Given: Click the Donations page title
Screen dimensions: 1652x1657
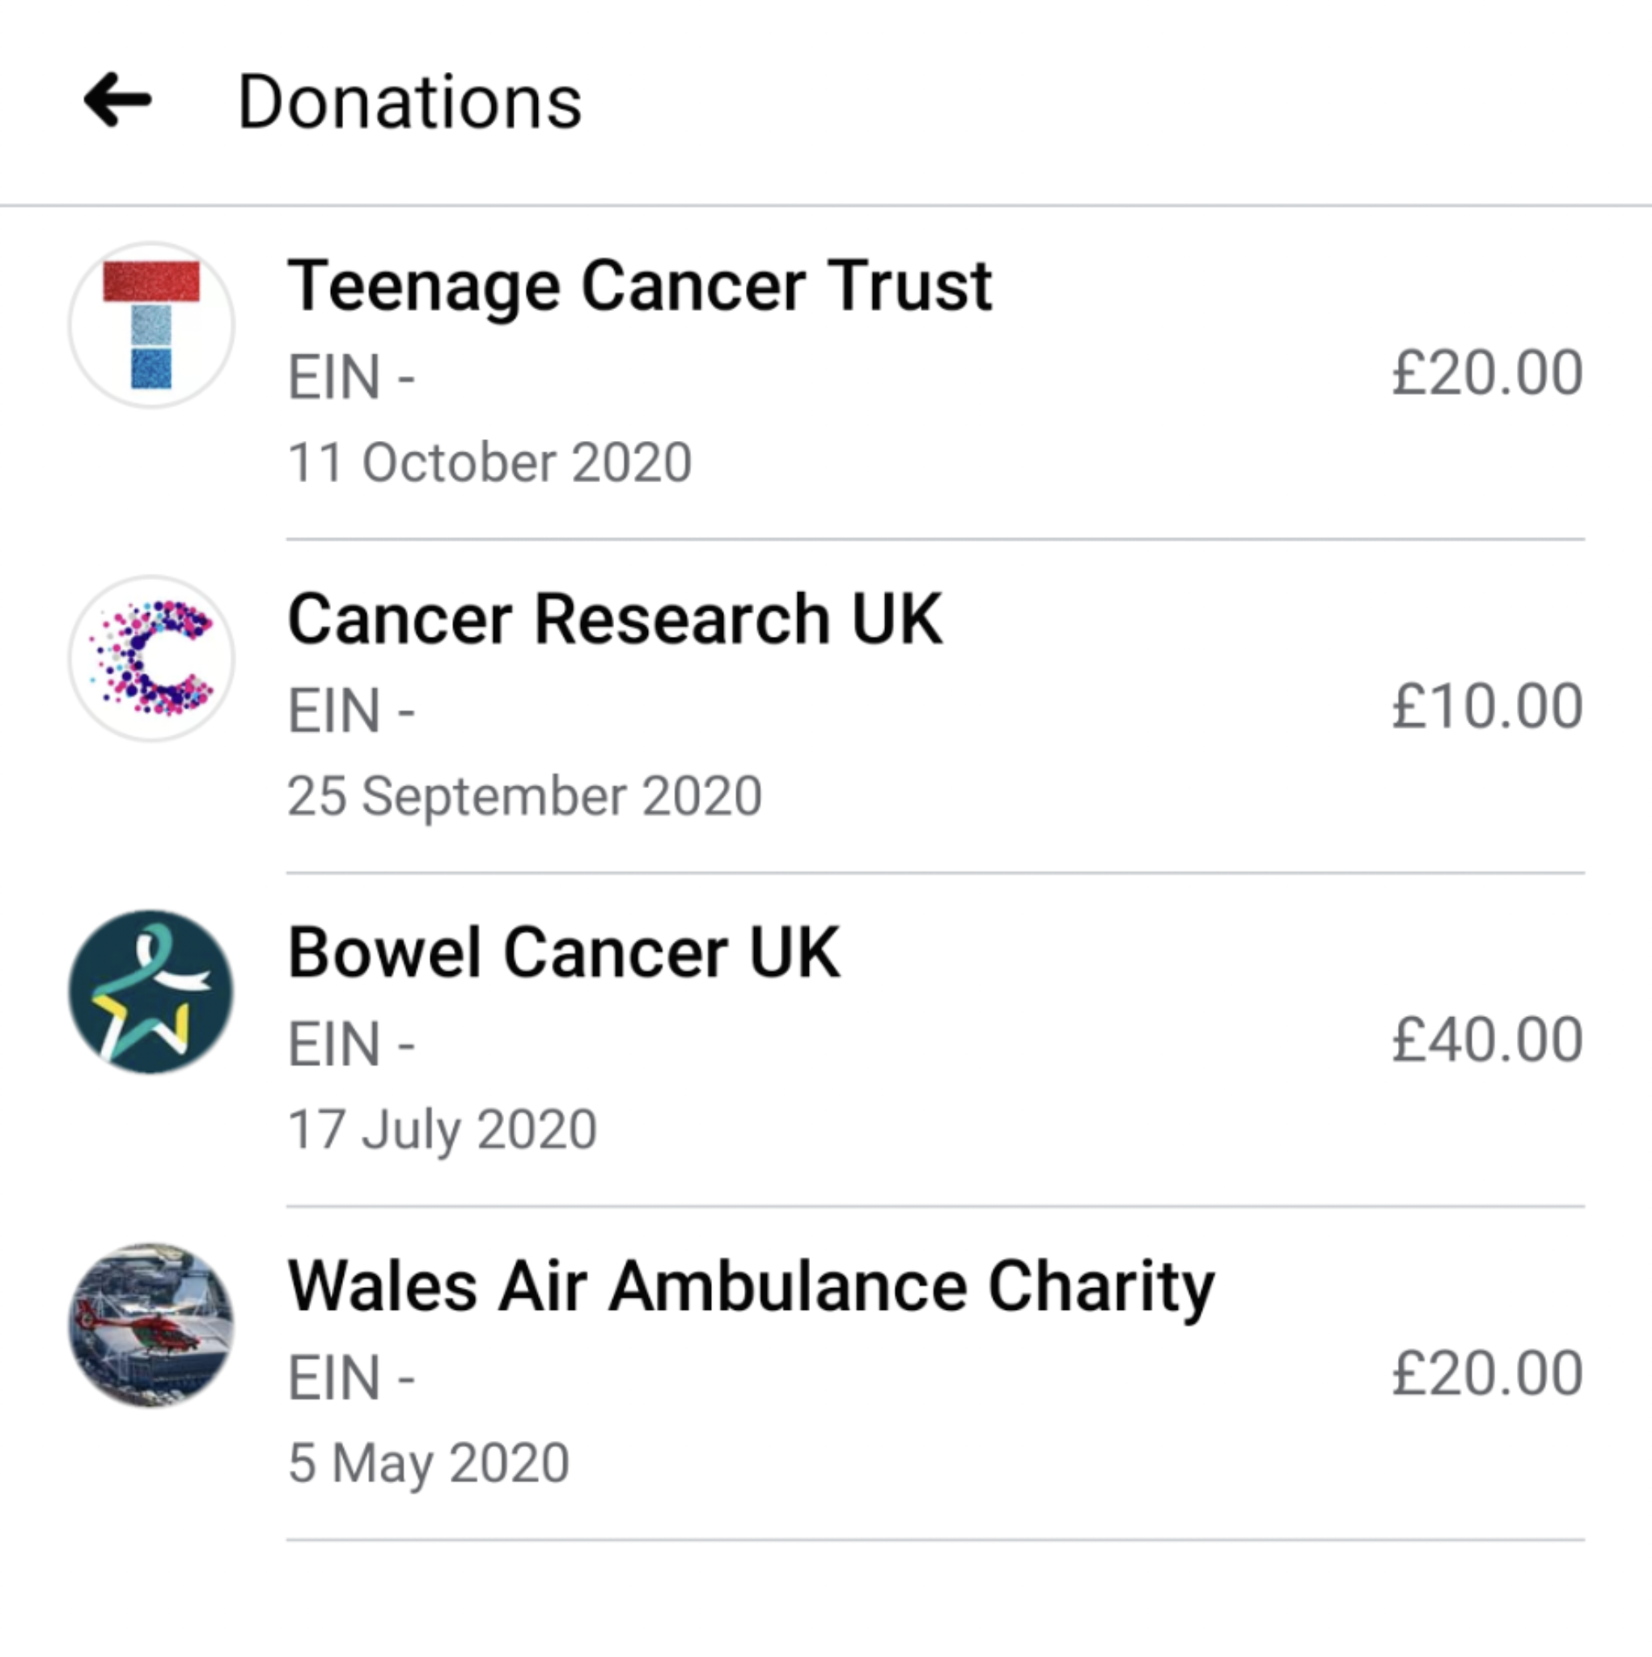Looking at the screenshot, I should pos(409,102).
